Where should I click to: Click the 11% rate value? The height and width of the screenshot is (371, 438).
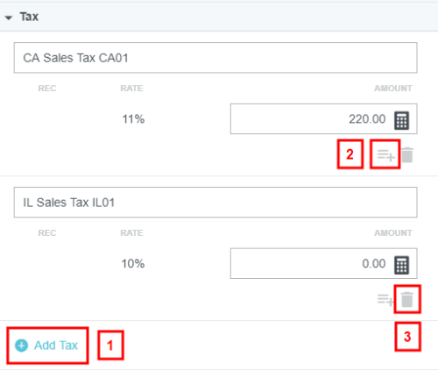pyautogui.click(x=133, y=119)
